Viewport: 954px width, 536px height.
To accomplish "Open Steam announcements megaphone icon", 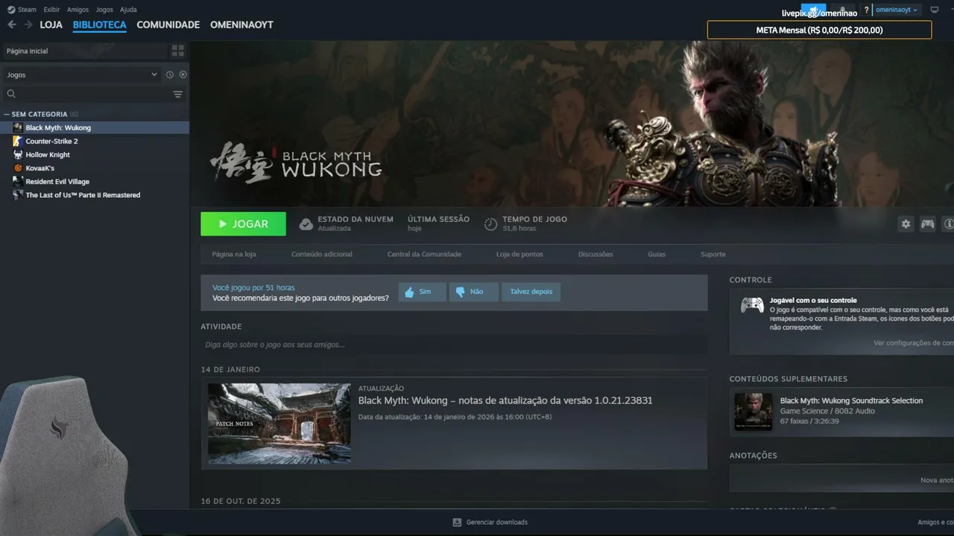I will (x=813, y=10).
